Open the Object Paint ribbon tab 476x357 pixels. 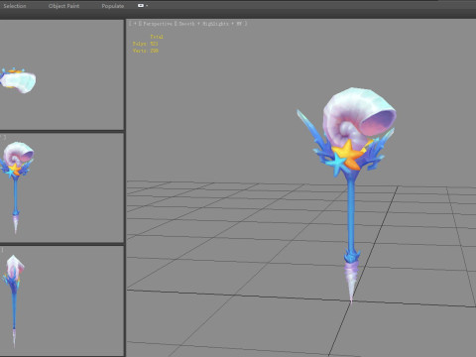tap(63, 6)
